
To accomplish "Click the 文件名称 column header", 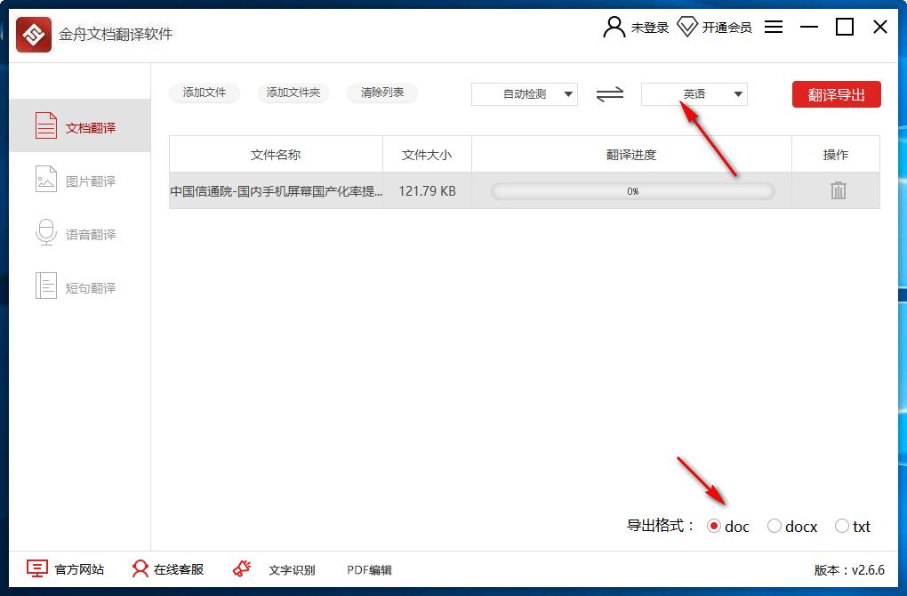I will pyautogui.click(x=276, y=155).
